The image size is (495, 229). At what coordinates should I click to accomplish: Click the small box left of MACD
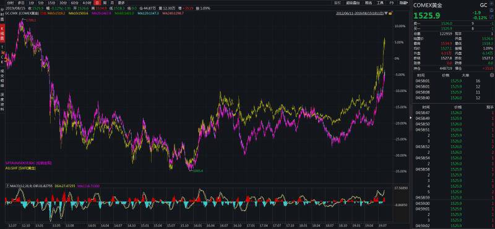pyautogui.click(x=7, y=186)
